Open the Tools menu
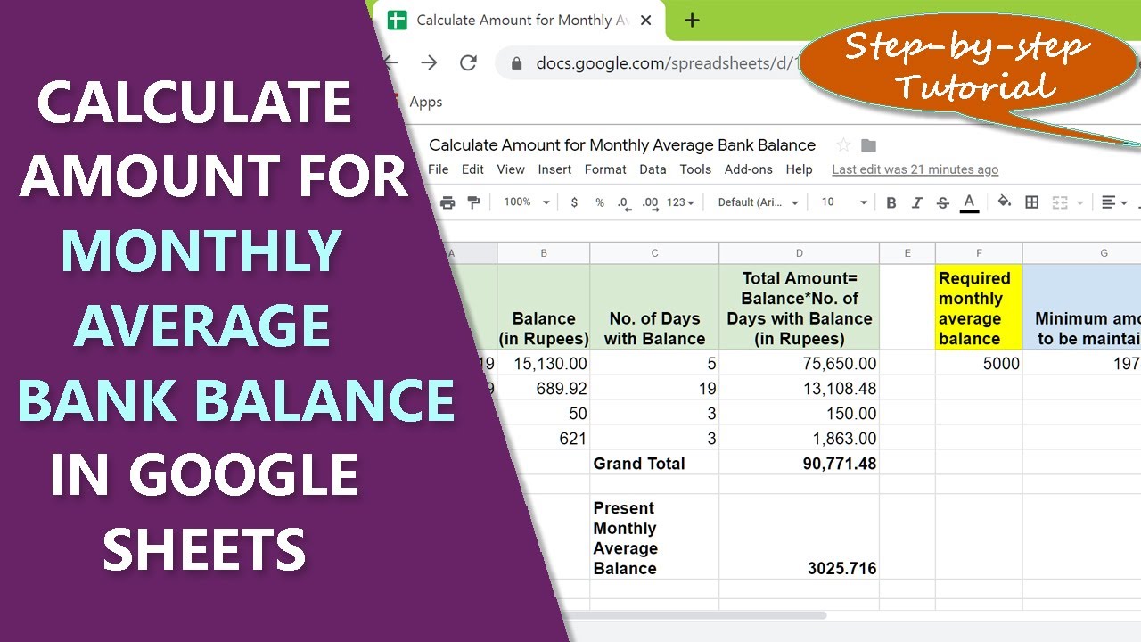This screenshot has height=642, width=1141. coord(695,169)
